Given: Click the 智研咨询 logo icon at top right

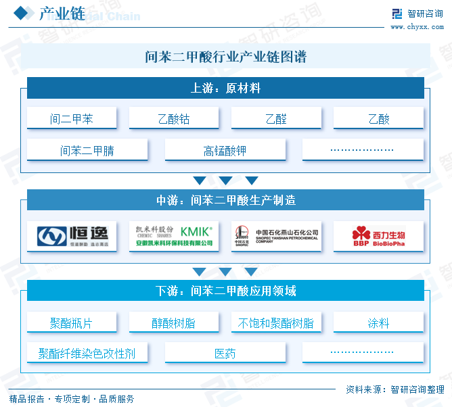Looking at the screenshot, I should [x=397, y=13].
